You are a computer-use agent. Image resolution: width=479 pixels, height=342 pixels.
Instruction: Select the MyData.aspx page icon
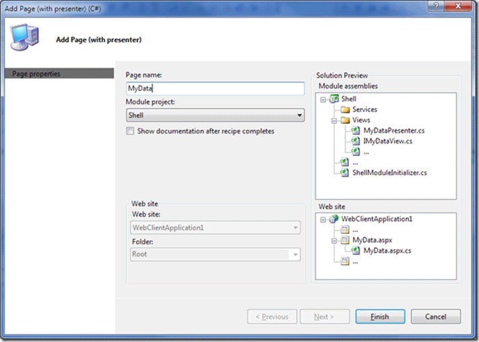point(344,240)
